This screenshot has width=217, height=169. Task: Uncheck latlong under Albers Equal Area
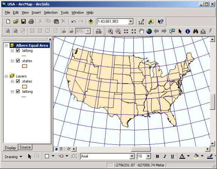[x=18, y=51]
